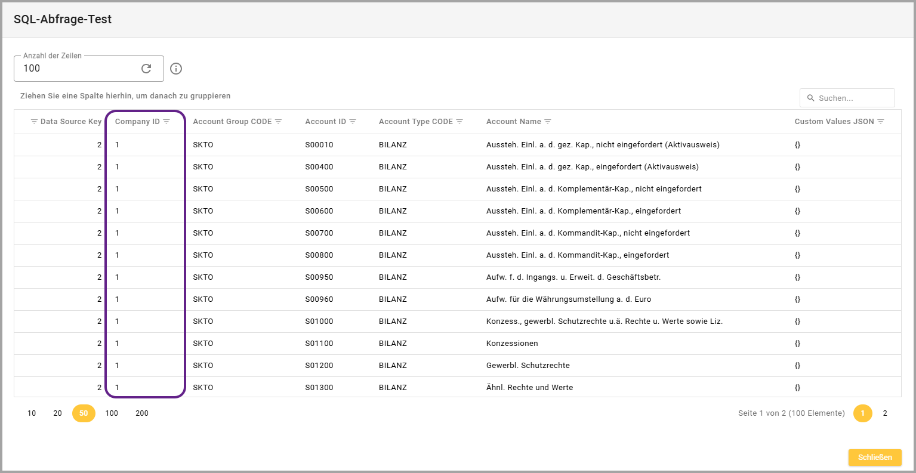Set page size to 10 rows
916x473 pixels.
(32, 413)
